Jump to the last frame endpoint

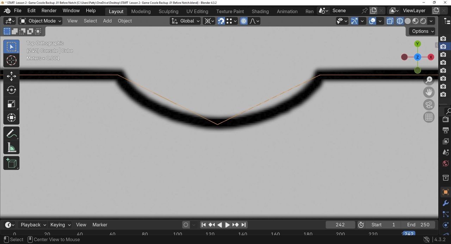244,225
